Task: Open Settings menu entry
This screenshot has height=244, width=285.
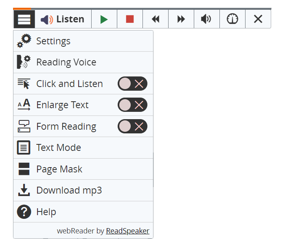Action: 83,41
